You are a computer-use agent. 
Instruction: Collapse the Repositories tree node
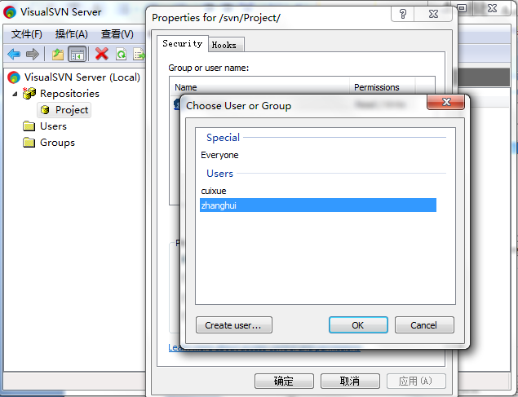click(15, 94)
